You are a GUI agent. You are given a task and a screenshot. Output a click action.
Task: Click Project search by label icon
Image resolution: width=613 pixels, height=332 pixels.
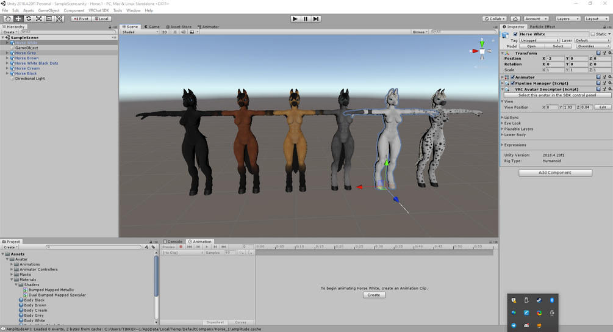153,247
